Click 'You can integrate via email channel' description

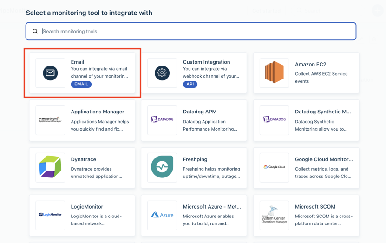[99, 72]
